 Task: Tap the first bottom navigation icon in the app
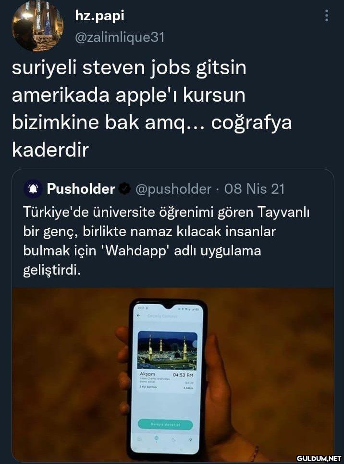coord(139,439)
